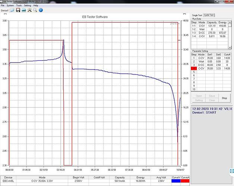Click Run Data scrollbar up arrow
Screen dimensions: 234x186
point(230,22)
